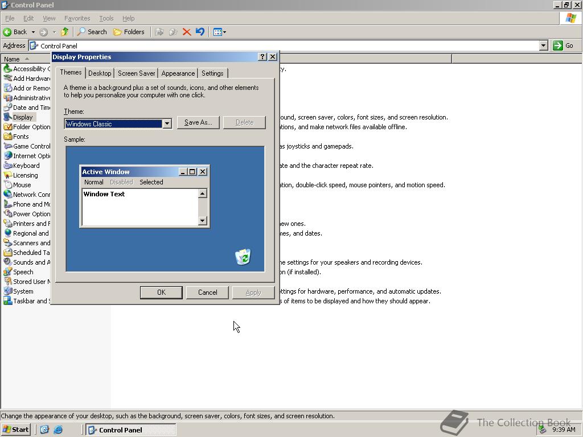Select the Accessibility Options icon
The image size is (583, 437).
pos(7,68)
